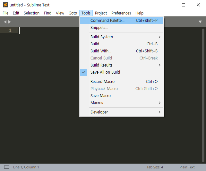This screenshot has height=171, width=206.
Task: Close the Tools menu via its title
Action: click(86, 13)
